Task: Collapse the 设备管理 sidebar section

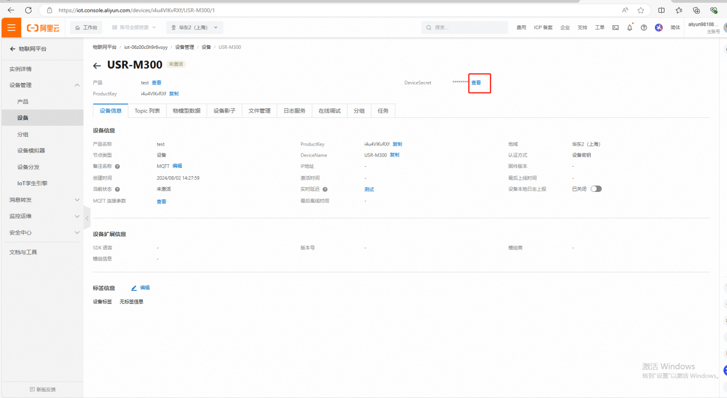Action: [77, 85]
